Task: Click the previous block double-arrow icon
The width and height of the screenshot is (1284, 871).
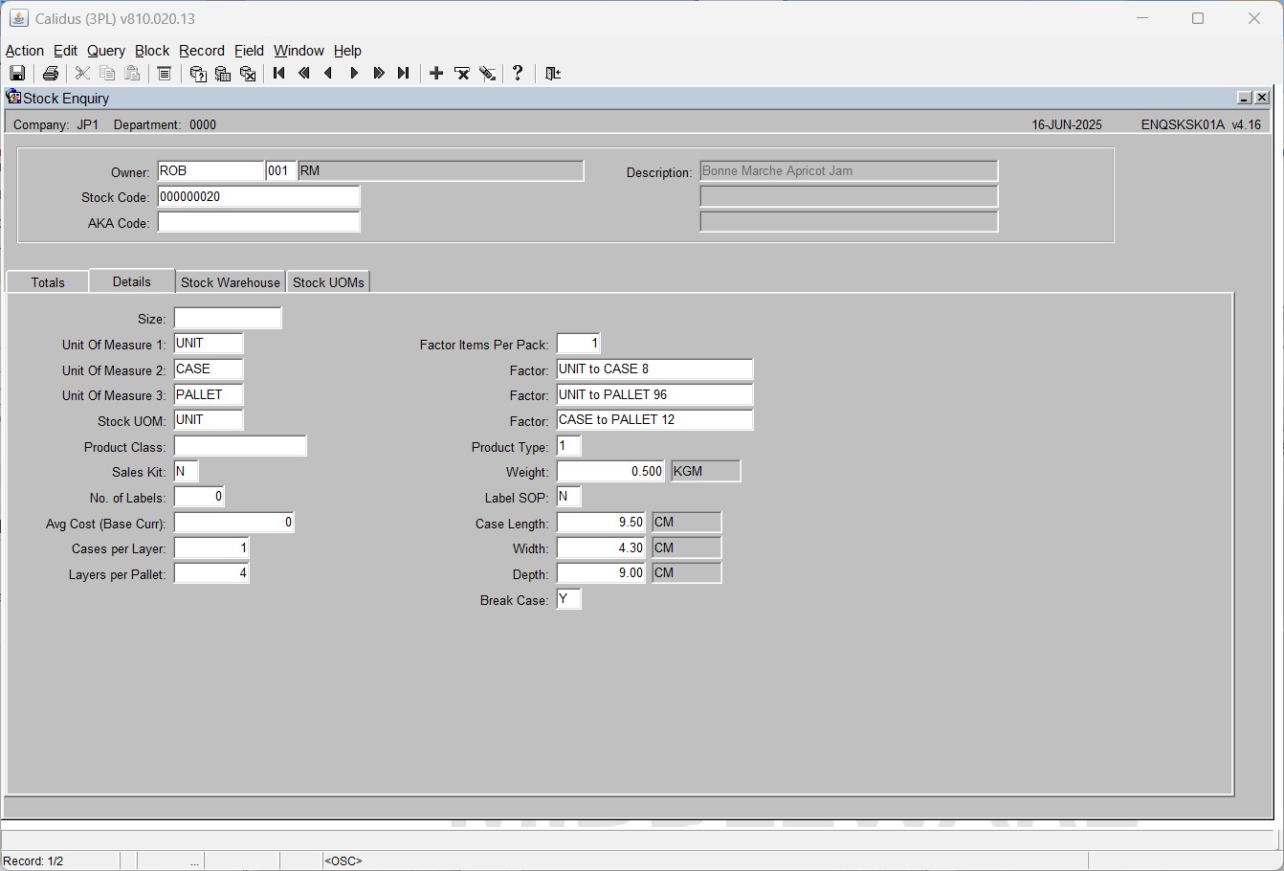Action: pyautogui.click(x=304, y=74)
